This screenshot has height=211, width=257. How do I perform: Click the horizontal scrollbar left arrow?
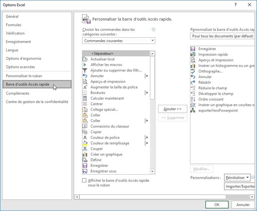click(77, 197)
